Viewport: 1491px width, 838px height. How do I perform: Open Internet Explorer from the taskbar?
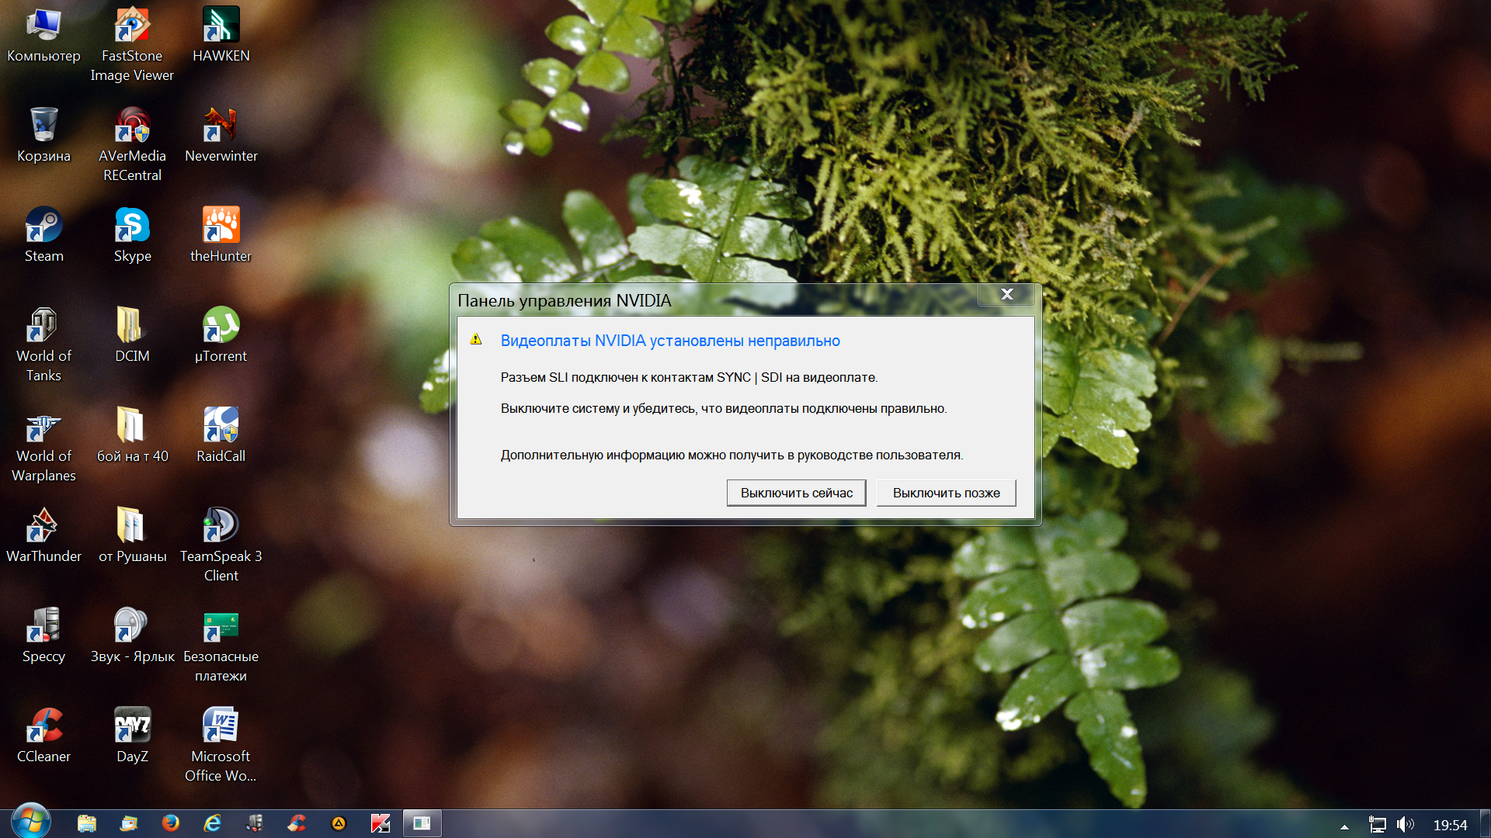(x=212, y=823)
